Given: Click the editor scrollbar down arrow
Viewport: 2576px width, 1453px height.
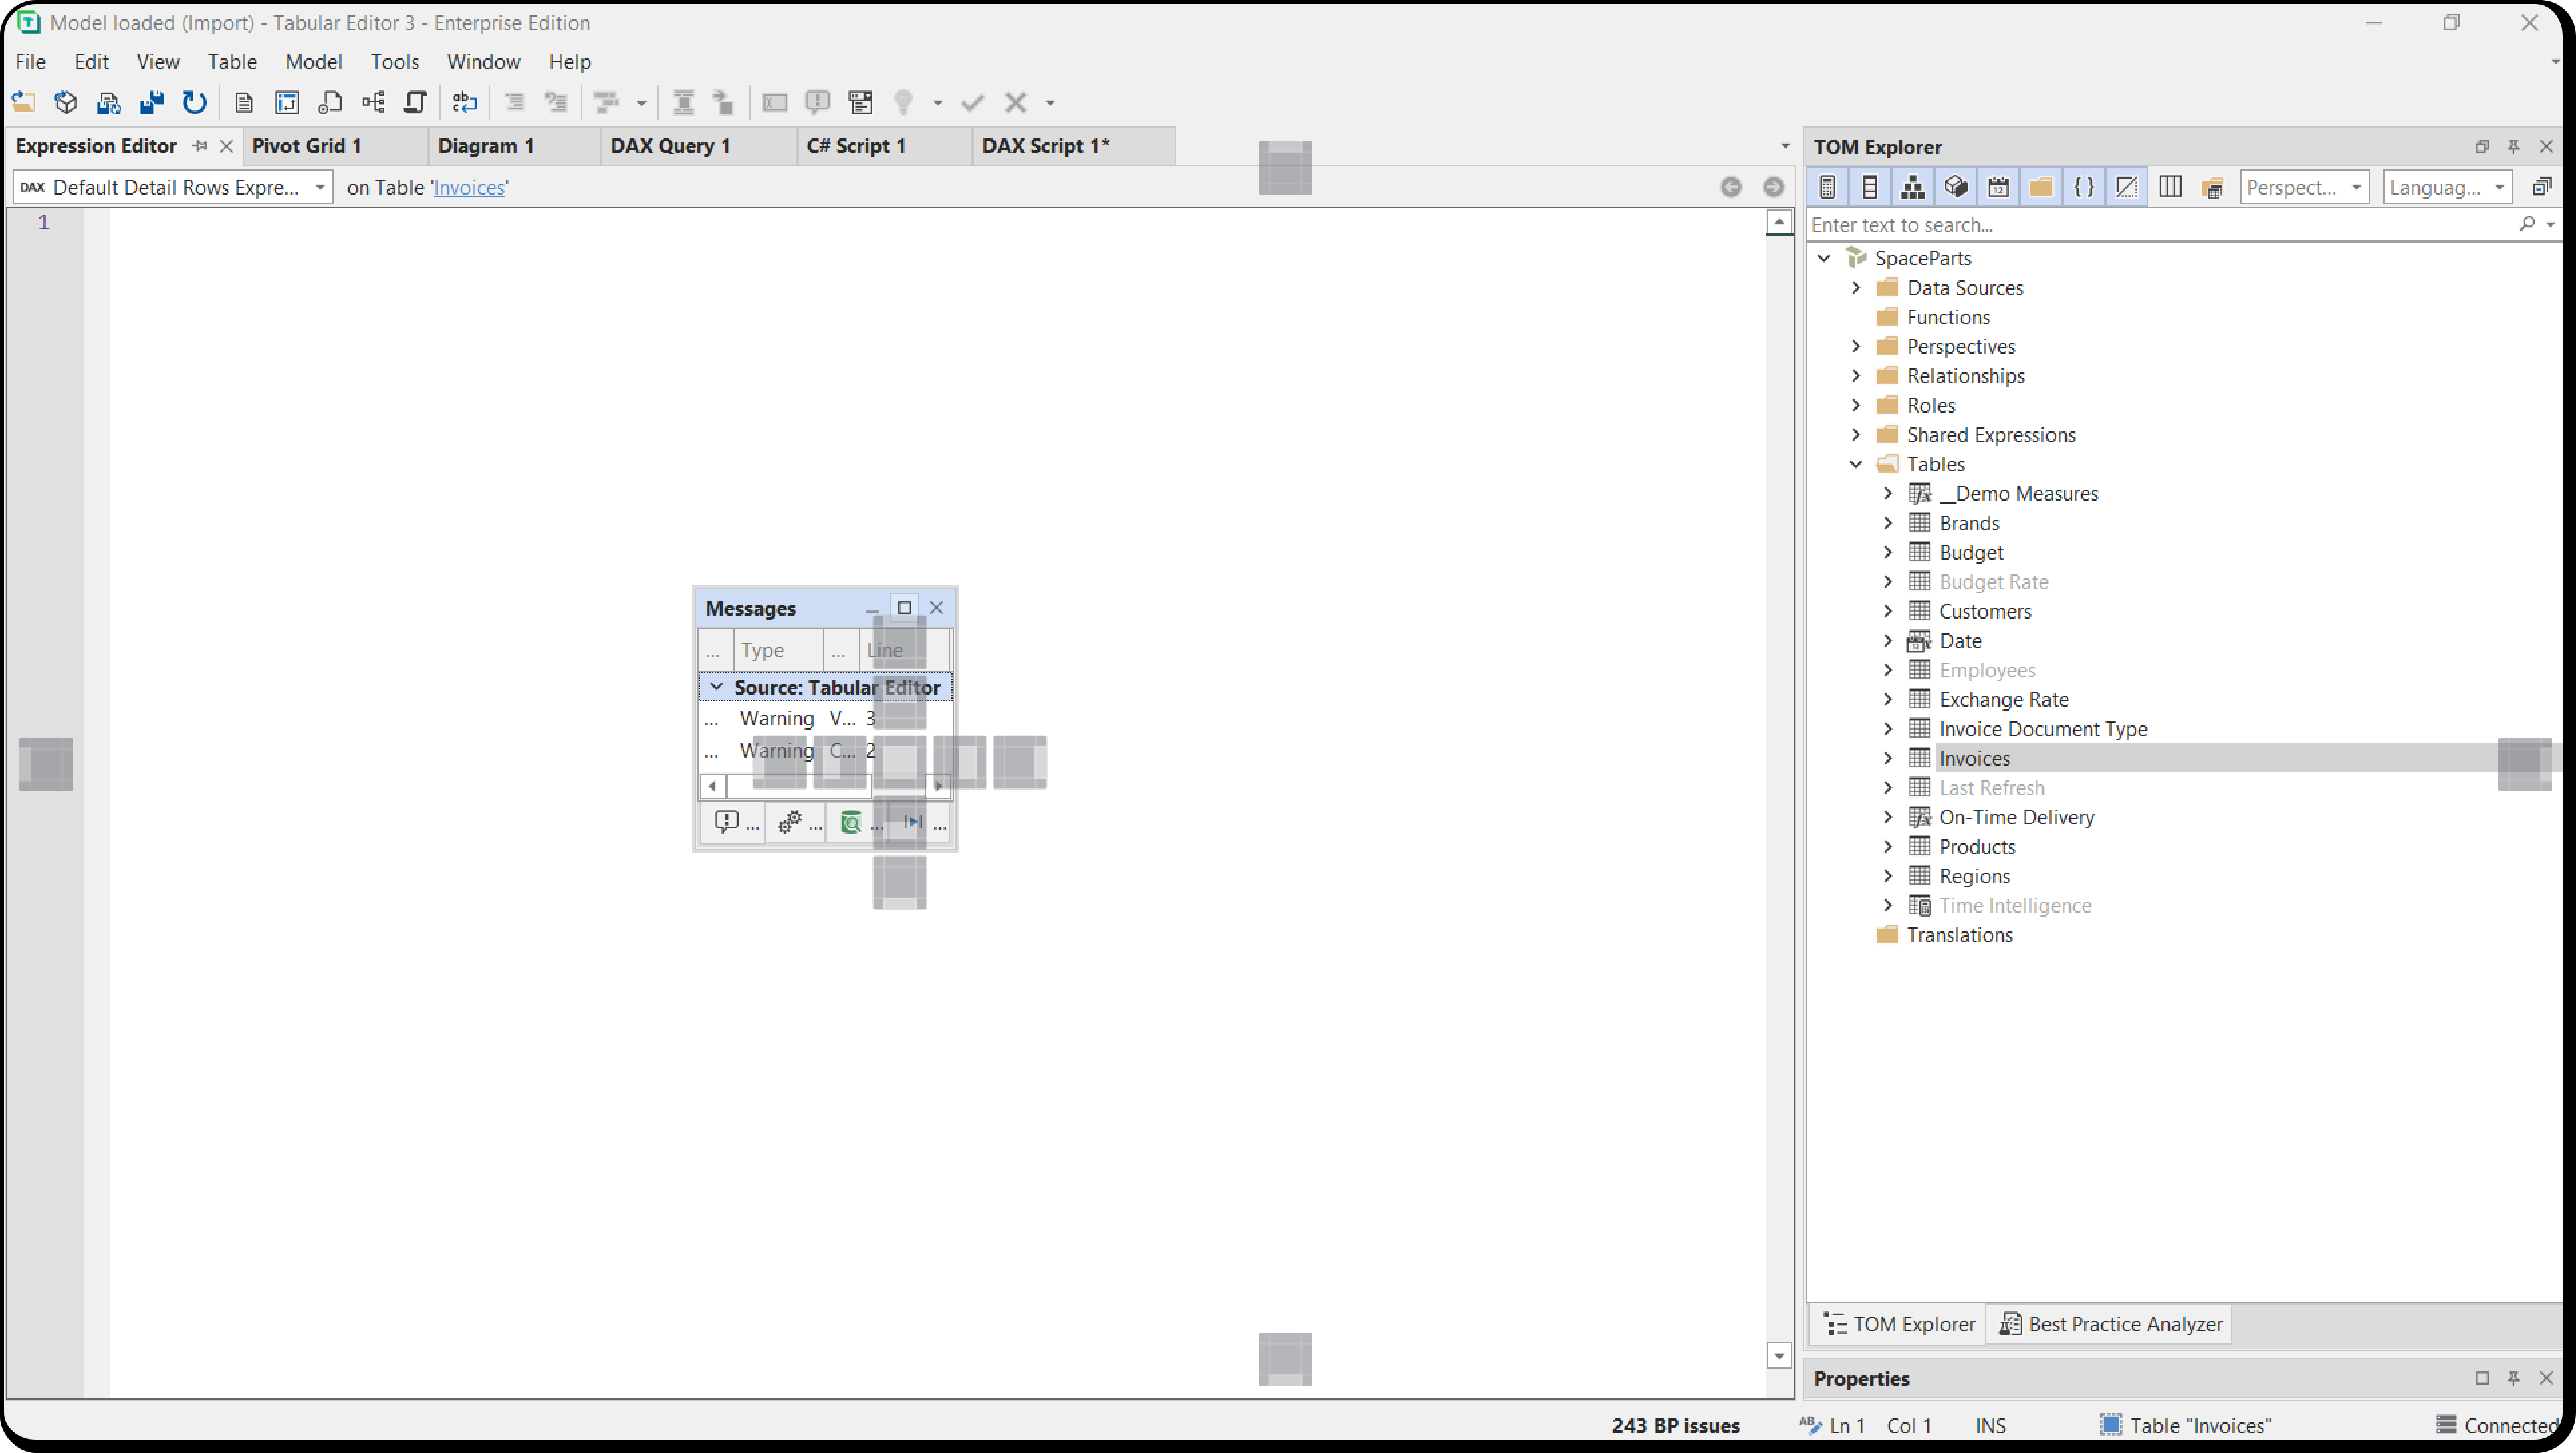Looking at the screenshot, I should [x=1779, y=1355].
